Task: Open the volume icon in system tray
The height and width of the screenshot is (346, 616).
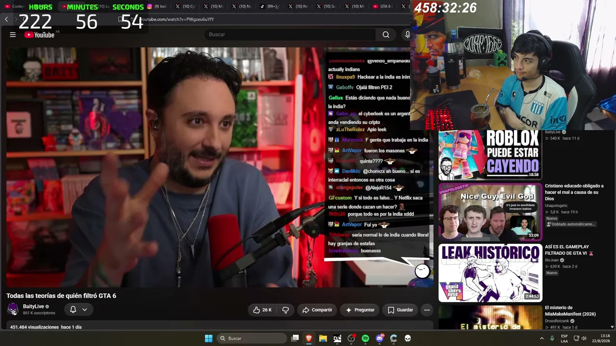Action: pyautogui.click(x=584, y=338)
